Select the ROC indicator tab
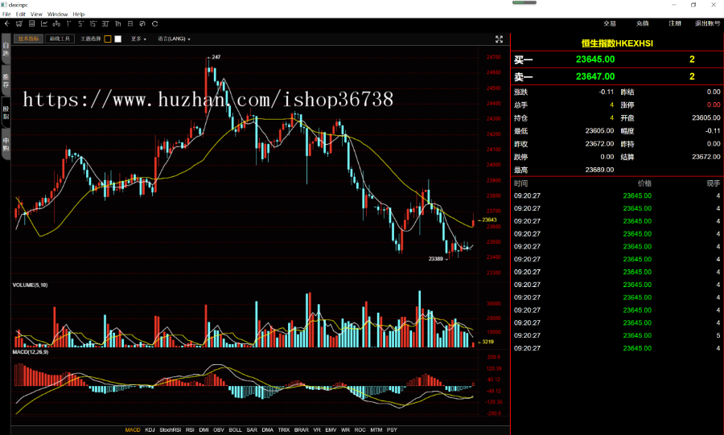 [x=360, y=430]
